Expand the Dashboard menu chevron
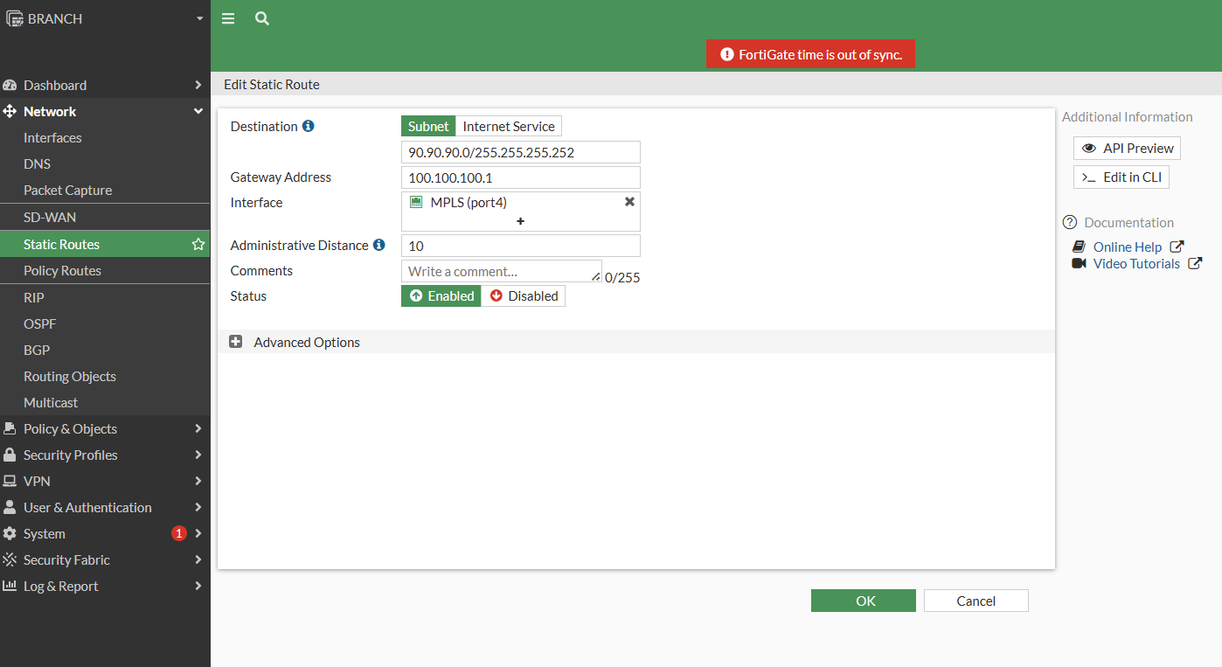The image size is (1222, 667). coord(198,85)
